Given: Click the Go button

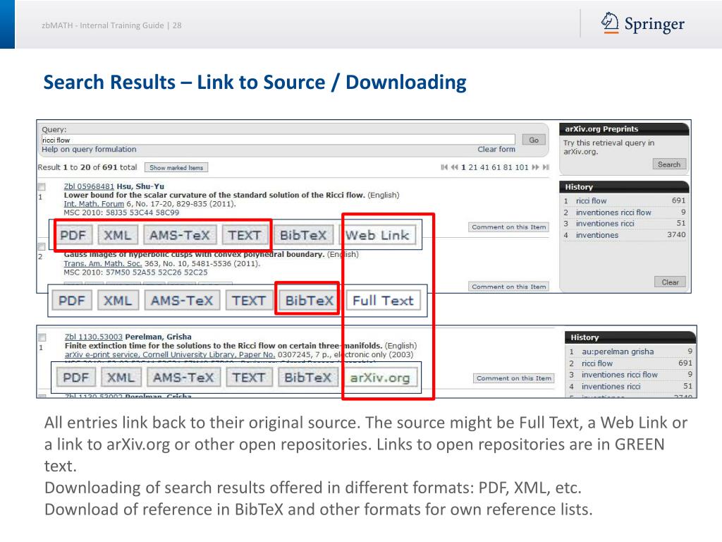Looking at the screenshot, I should (534, 140).
